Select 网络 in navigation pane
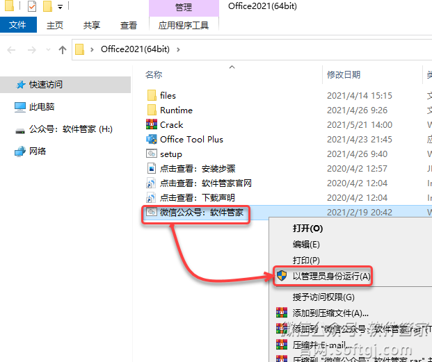The image size is (432, 362). click(38, 151)
